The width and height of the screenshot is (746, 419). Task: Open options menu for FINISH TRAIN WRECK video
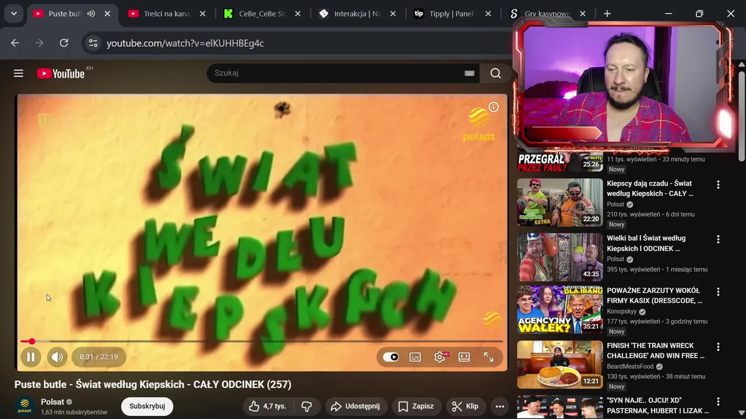[x=718, y=347]
